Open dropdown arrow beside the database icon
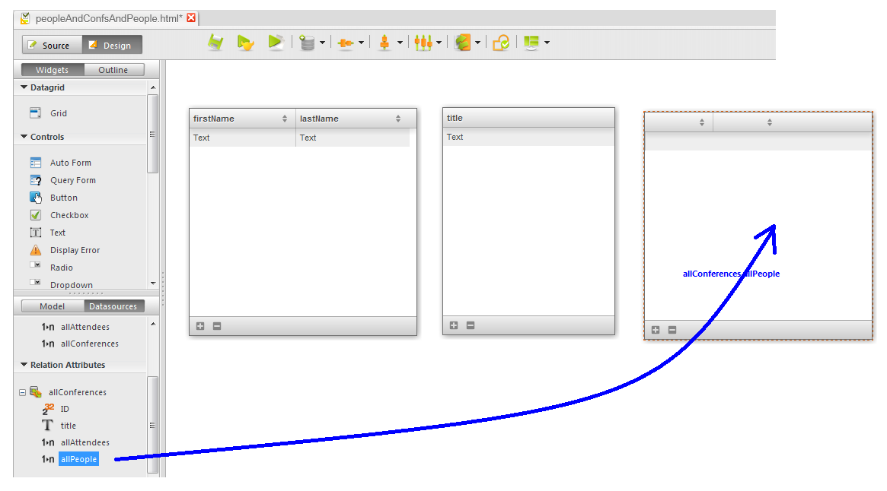 click(323, 43)
